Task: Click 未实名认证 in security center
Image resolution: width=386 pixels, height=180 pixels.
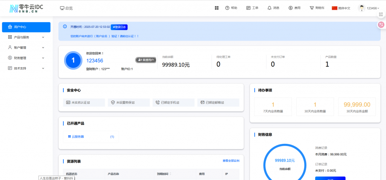Action: [80, 102]
